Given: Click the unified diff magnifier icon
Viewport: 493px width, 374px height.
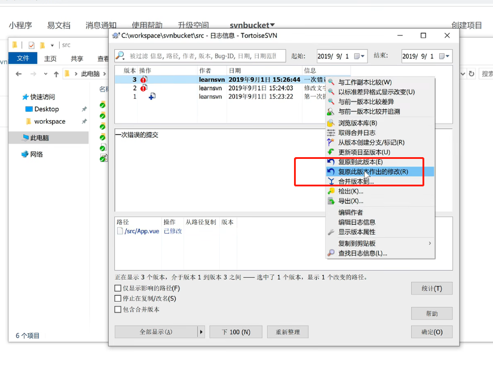Looking at the screenshot, I should pyautogui.click(x=331, y=92).
